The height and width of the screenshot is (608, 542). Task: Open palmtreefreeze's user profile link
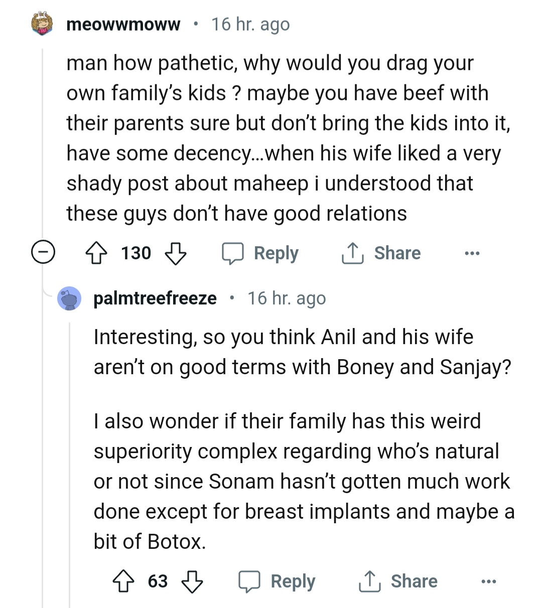(155, 298)
